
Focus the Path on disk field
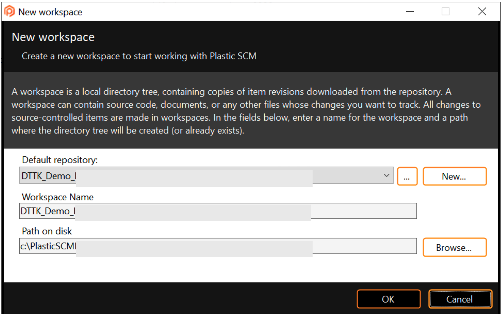(x=218, y=246)
